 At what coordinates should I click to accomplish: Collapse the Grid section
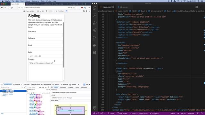coord(52,95)
